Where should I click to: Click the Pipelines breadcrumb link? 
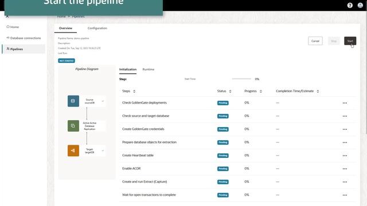coord(78,17)
